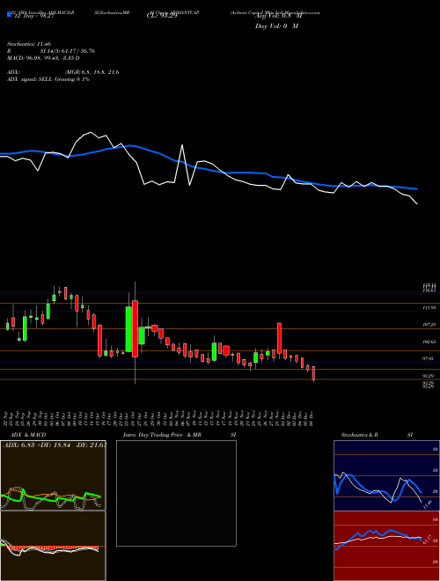The height and width of the screenshot is (581, 440).
Task: Click the 102.62 price axis label
Action: pyautogui.click(x=429, y=342)
